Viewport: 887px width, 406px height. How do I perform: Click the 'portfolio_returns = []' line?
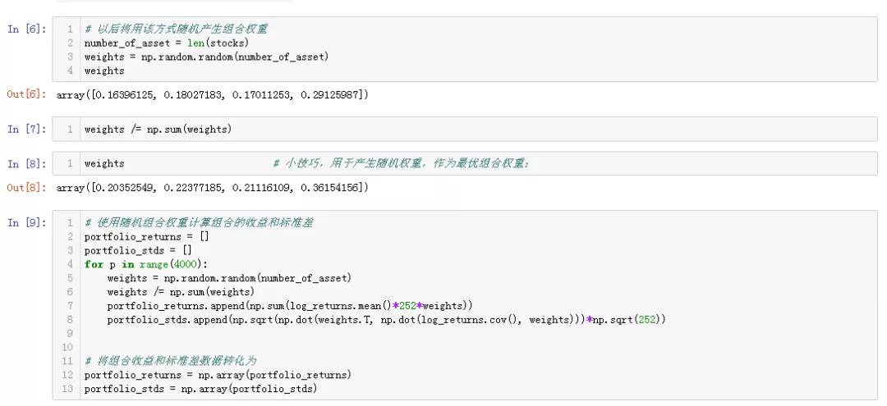tap(146, 236)
